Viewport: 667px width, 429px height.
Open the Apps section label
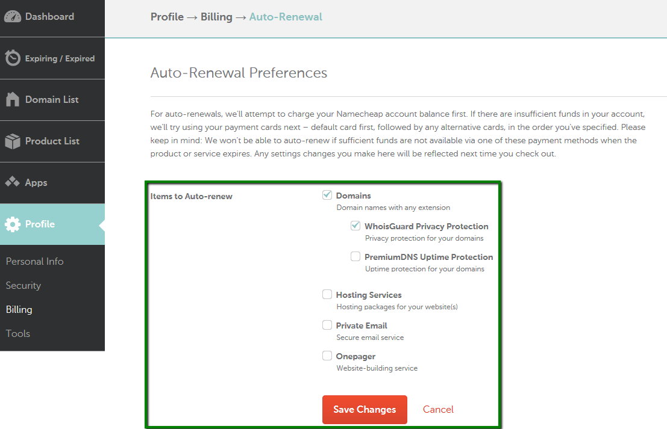tap(36, 183)
